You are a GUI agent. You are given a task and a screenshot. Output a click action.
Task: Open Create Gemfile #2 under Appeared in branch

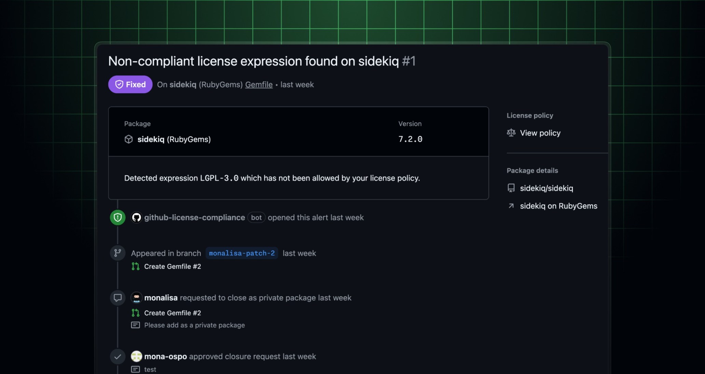[x=172, y=267]
